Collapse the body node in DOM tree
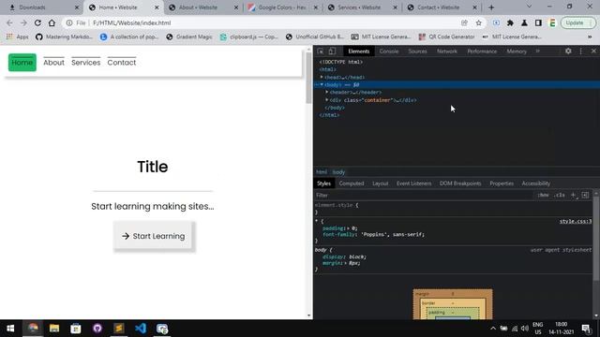The height and width of the screenshot is (337, 600). (x=322, y=84)
